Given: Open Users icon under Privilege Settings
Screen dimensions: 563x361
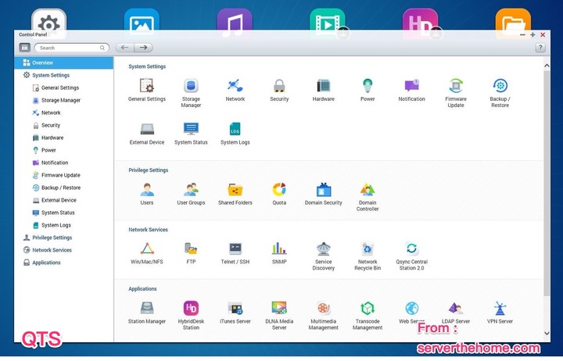Looking at the screenshot, I should (x=147, y=189).
